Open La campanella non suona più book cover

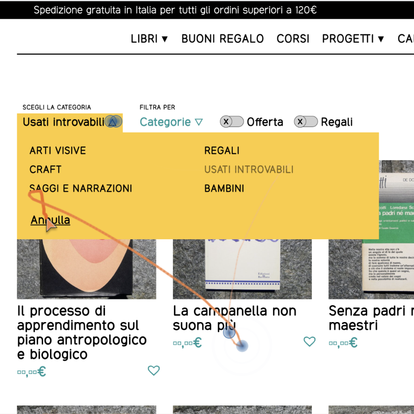pos(242,269)
